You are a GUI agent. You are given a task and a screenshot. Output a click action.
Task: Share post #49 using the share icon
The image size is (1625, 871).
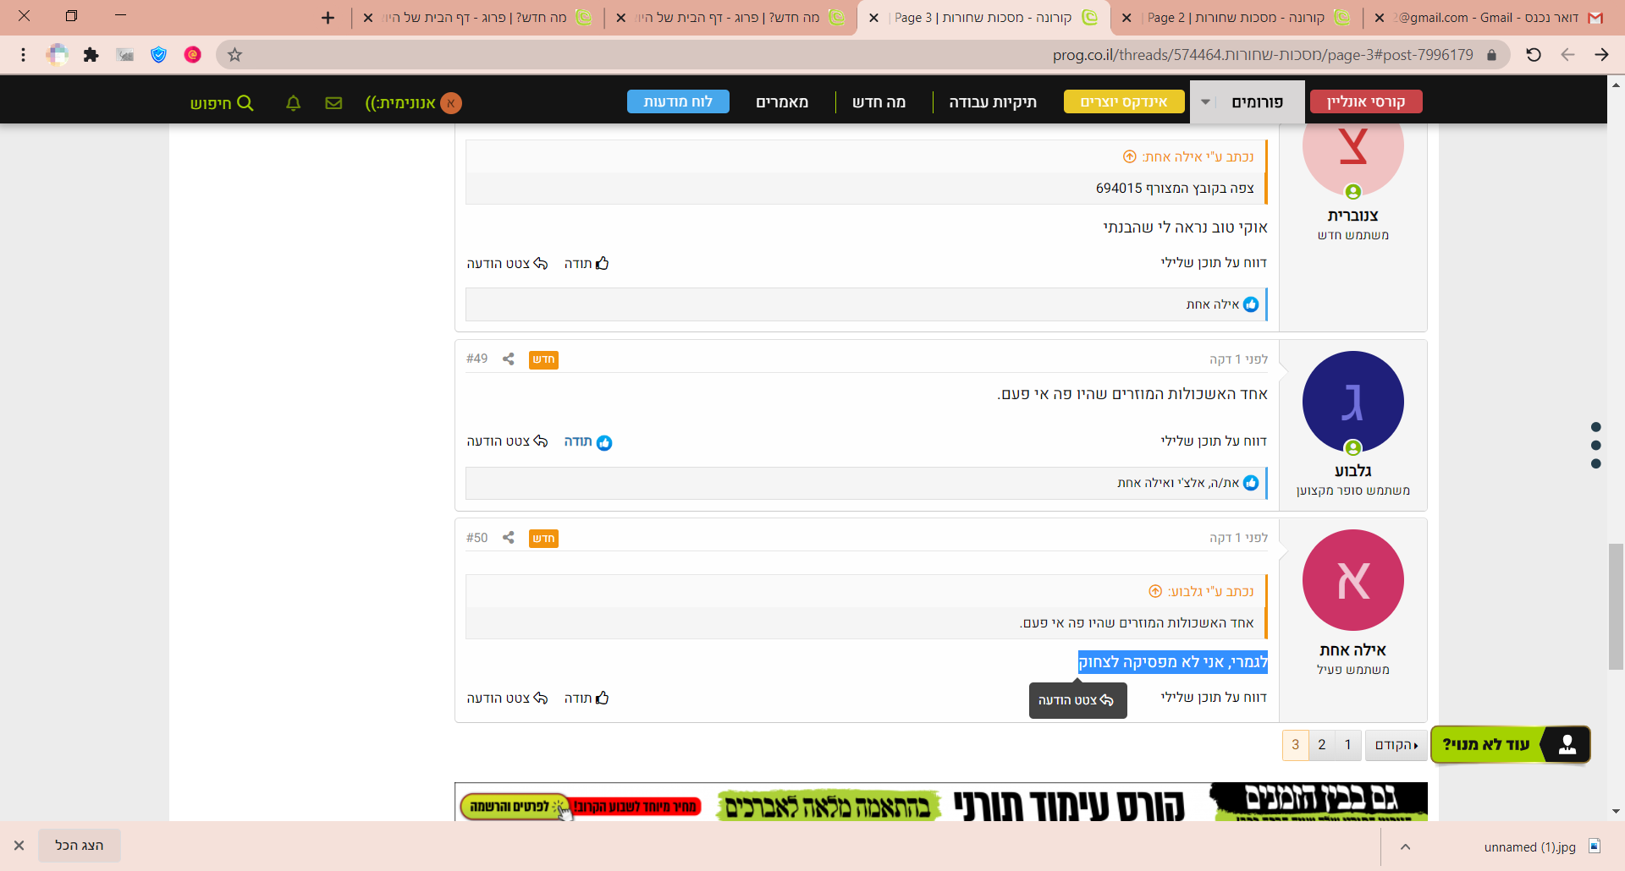[509, 359]
